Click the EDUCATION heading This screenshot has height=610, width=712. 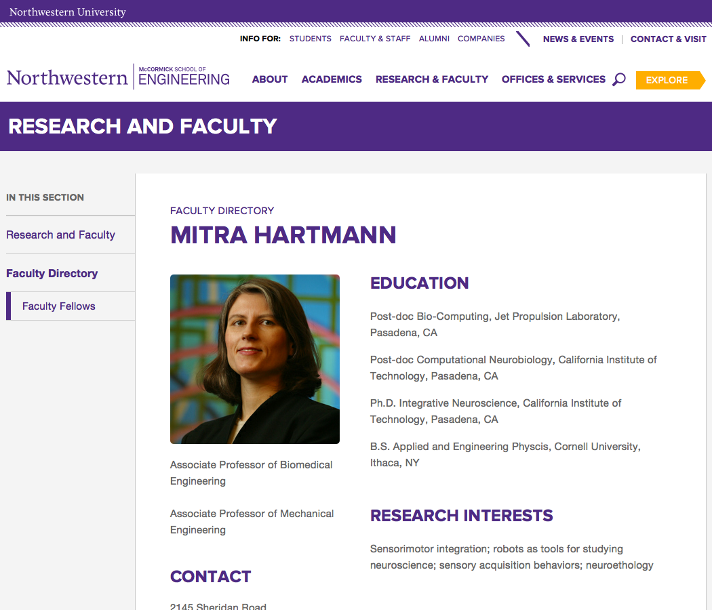[419, 283]
